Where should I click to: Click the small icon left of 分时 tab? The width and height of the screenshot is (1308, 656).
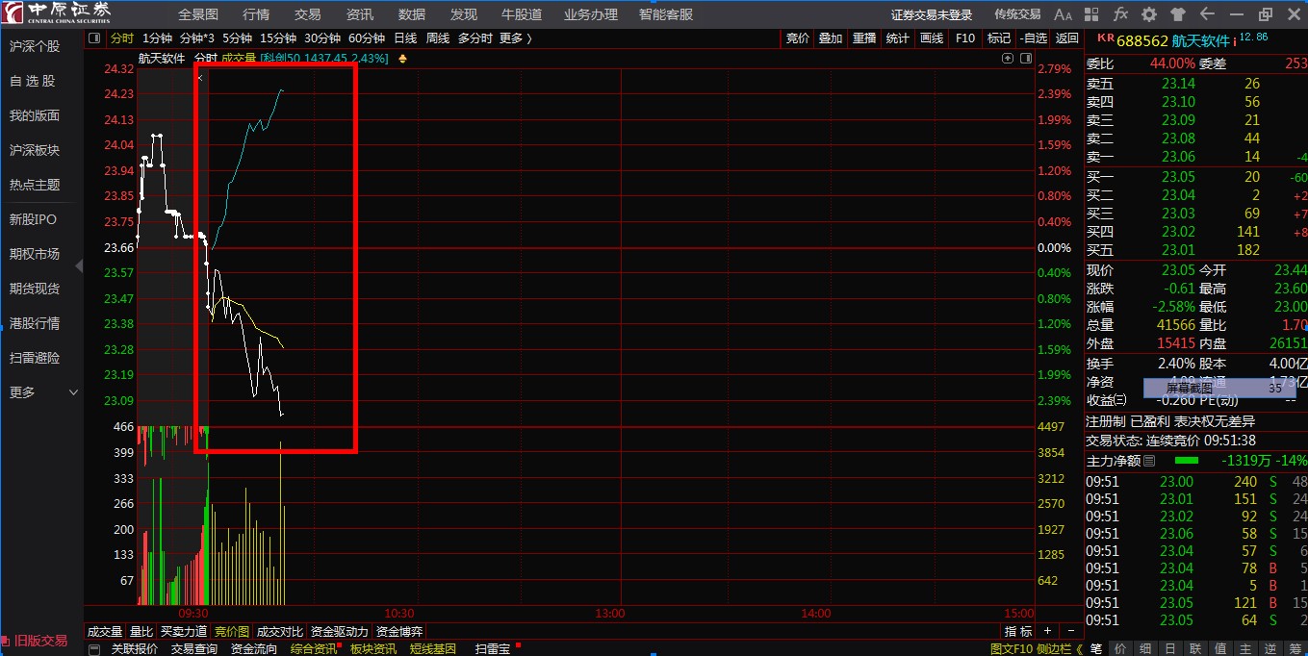[94, 38]
